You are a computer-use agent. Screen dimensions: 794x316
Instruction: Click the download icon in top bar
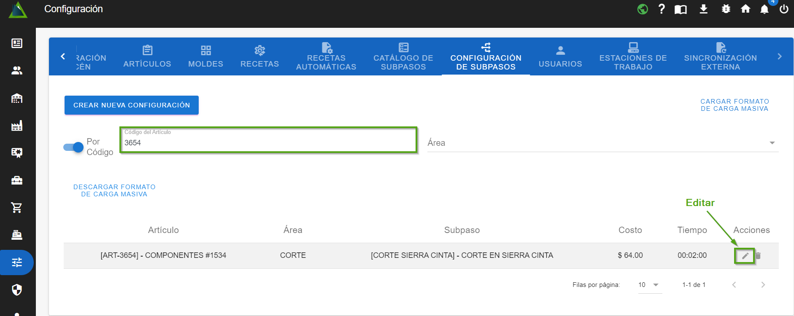click(703, 9)
